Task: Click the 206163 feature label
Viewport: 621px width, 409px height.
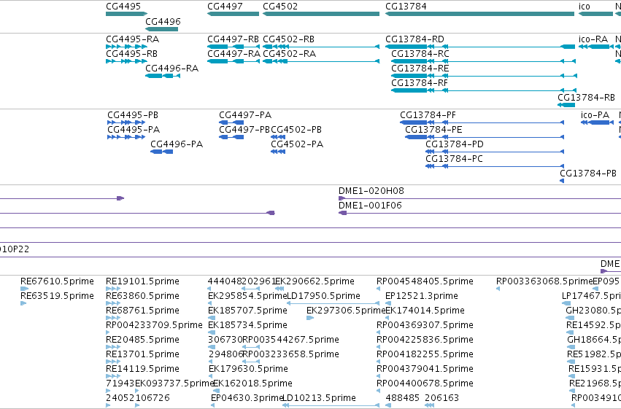Action: pos(442,398)
